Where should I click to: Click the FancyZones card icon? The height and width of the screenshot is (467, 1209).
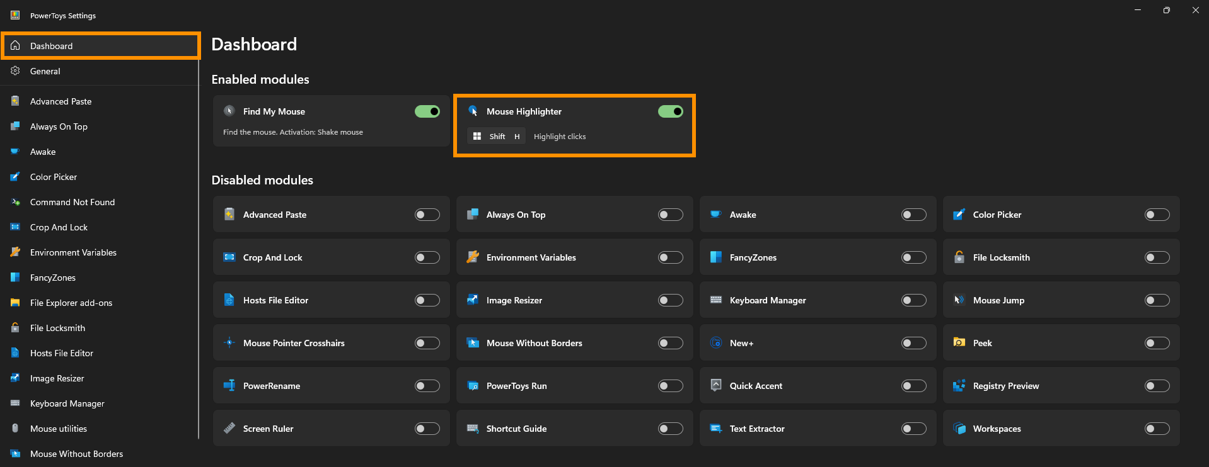pyautogui.click(x=716, y=257)
